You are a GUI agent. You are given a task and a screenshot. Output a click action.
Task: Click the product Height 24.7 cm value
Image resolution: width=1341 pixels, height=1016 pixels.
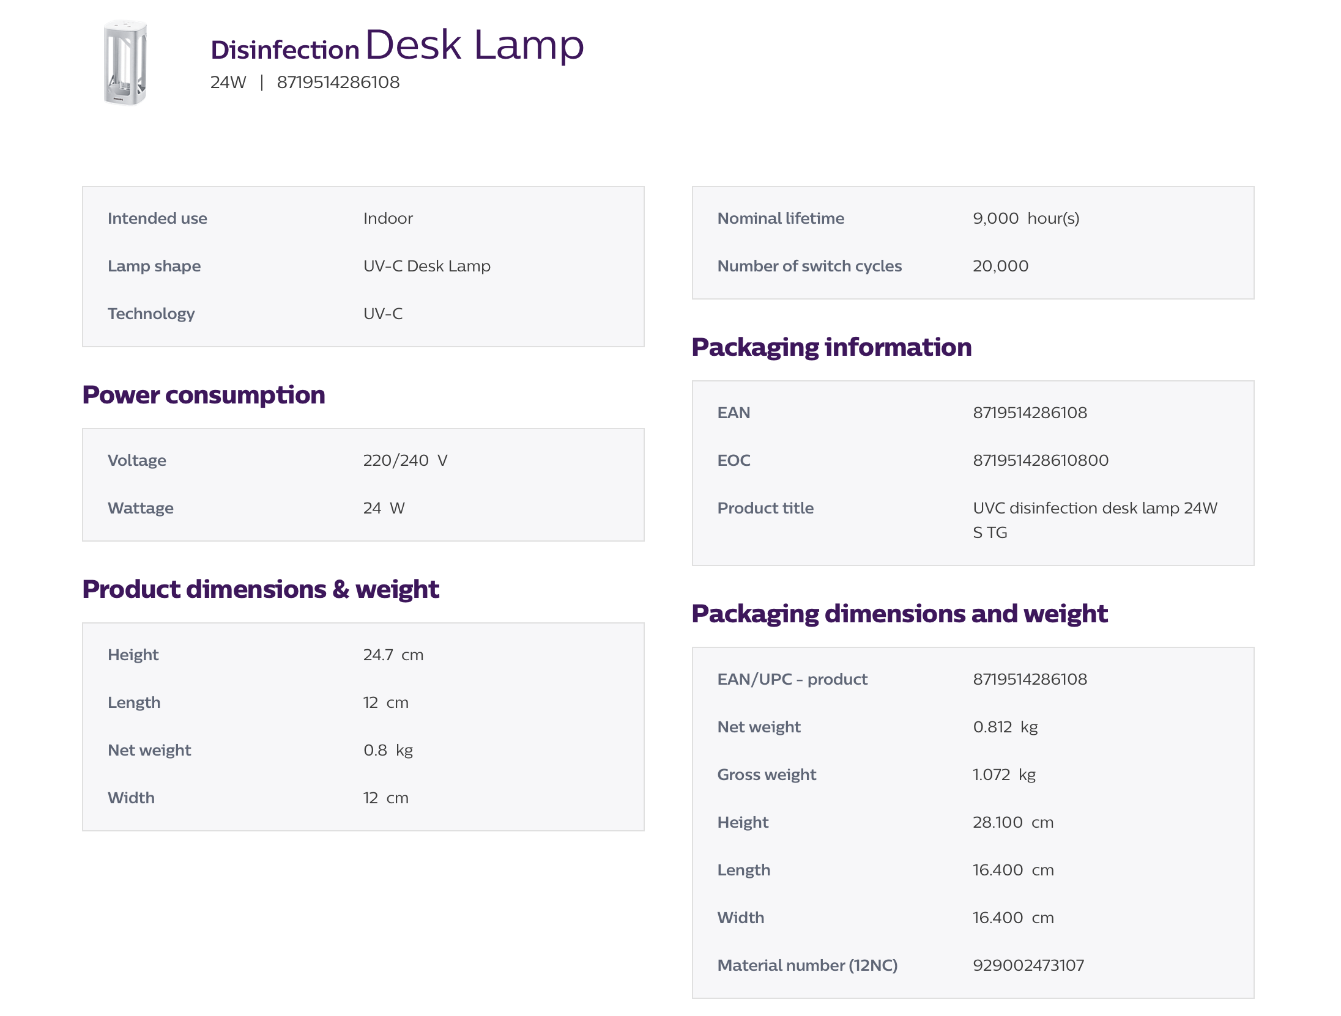(x=393, y=655)
